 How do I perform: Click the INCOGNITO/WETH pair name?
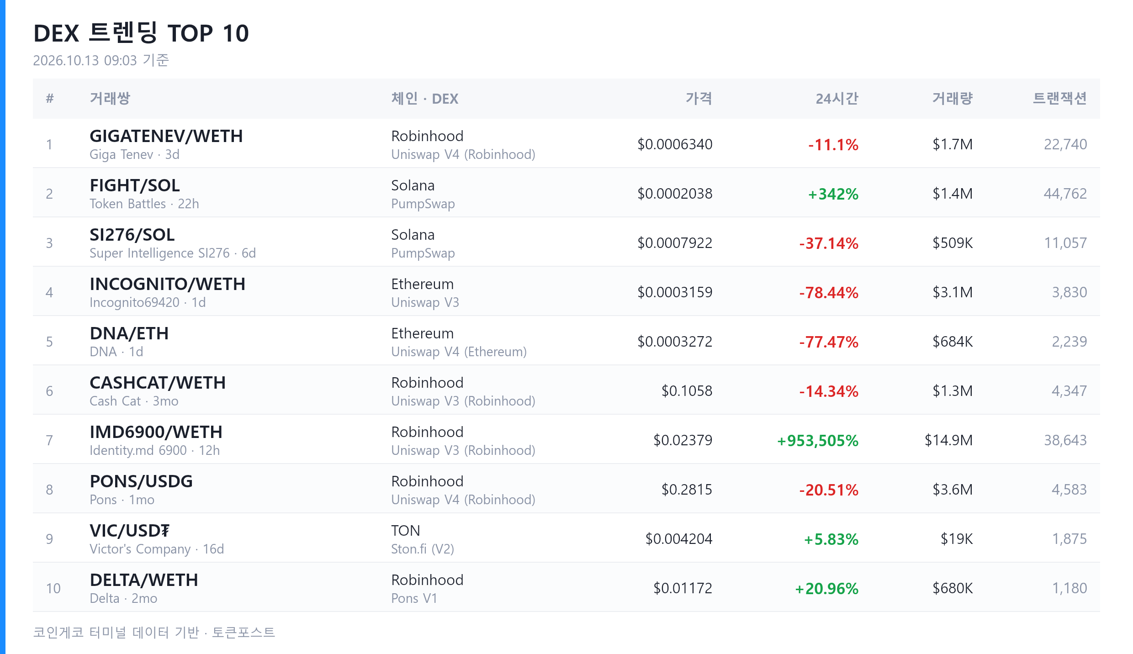(167, 284)
